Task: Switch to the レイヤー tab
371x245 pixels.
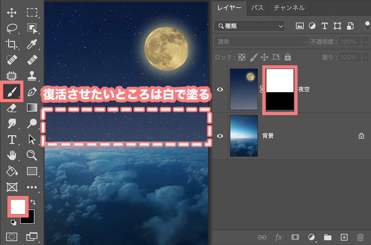Action: tap(229, 8)
